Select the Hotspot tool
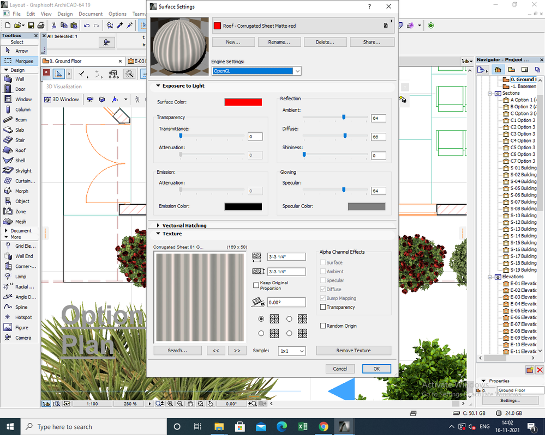The width and height of the screenshot is (545, 435). pyautogui.click(x=23, y=317)
